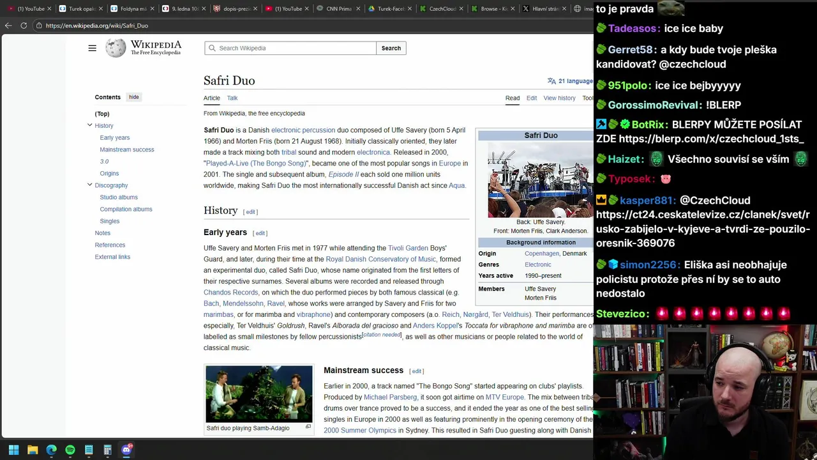Click the enlarge icon on Samb-Adagio thumbnail
The height and width of the screenshot is (460, 817).
(x=308, y=427)
